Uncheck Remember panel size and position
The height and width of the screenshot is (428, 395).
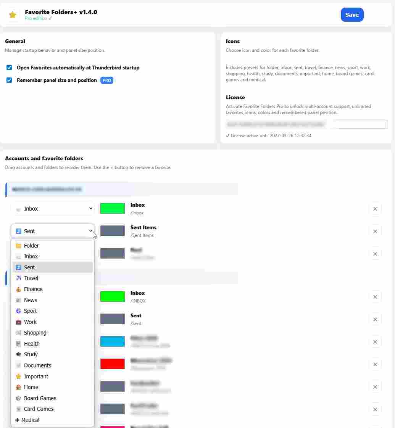click(9, 80)
